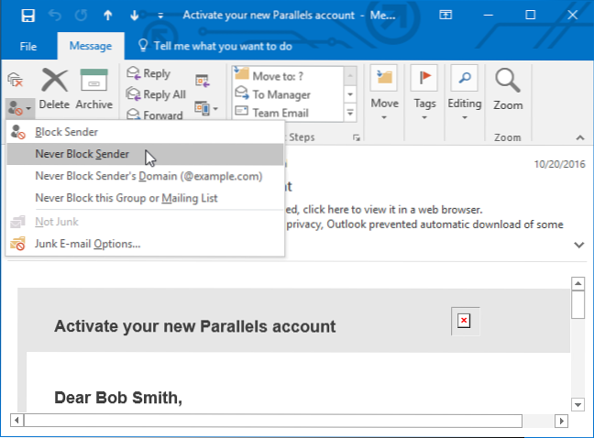Viewport: 594px width, 438px height.
Task: Click the Reply All button
Action: [156, 94]
